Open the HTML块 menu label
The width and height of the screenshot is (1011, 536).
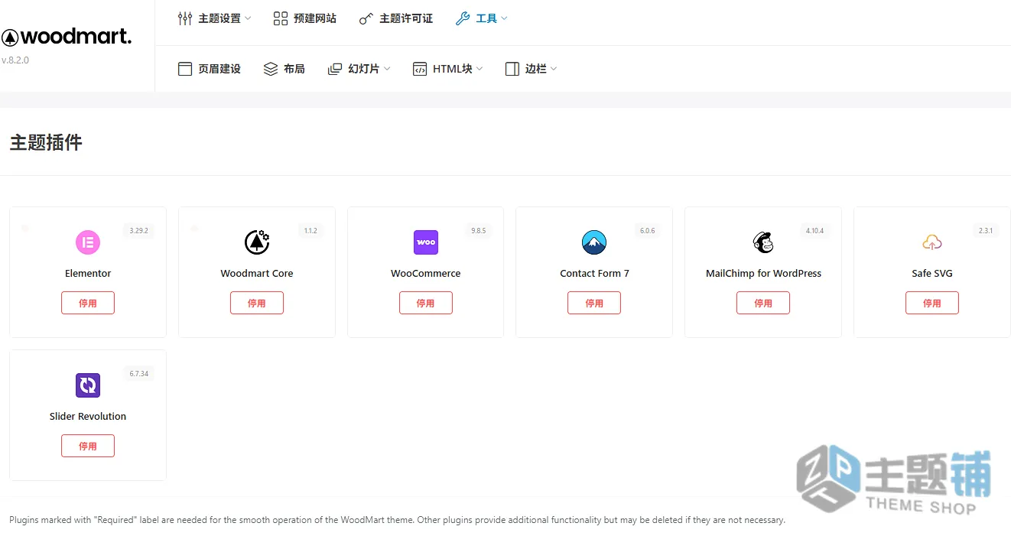(x=453, y=69)
